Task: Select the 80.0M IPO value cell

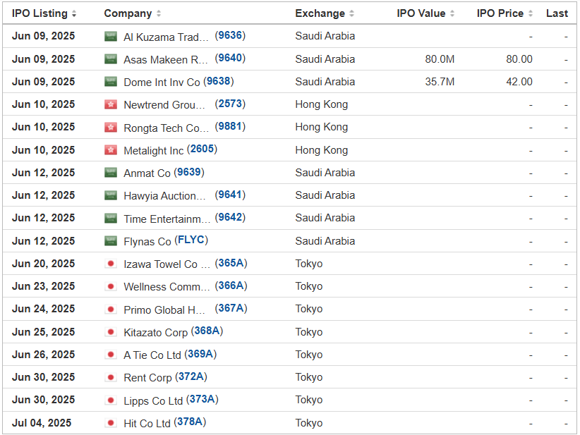Action: tap(440, 59)
